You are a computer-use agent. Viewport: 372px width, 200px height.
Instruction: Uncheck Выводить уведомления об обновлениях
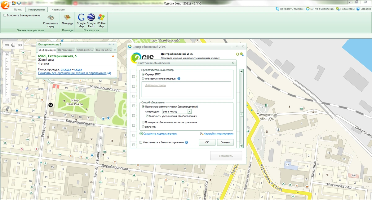click(x=147, y=116)
